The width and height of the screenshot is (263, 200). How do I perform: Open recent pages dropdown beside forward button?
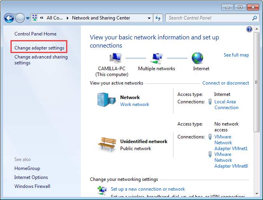(x=28, y=18)
